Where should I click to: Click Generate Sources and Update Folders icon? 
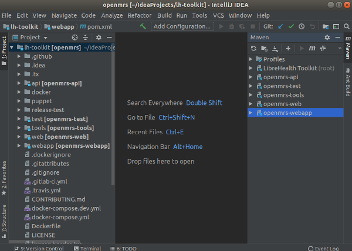pos(264,48)
